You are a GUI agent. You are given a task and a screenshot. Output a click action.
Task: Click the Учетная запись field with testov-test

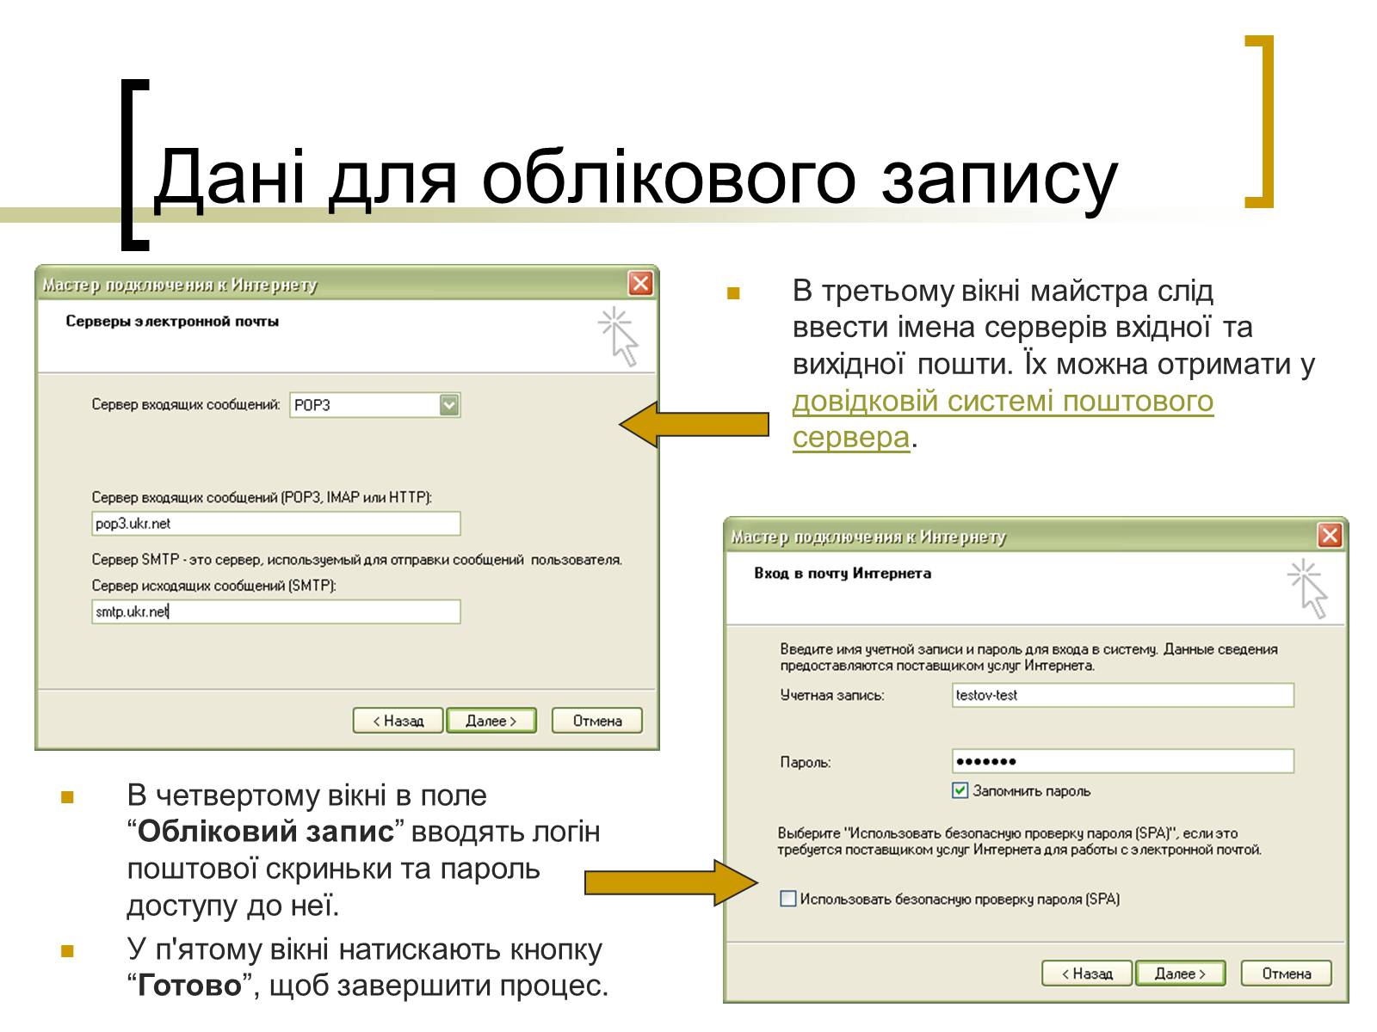[1123, 695]
